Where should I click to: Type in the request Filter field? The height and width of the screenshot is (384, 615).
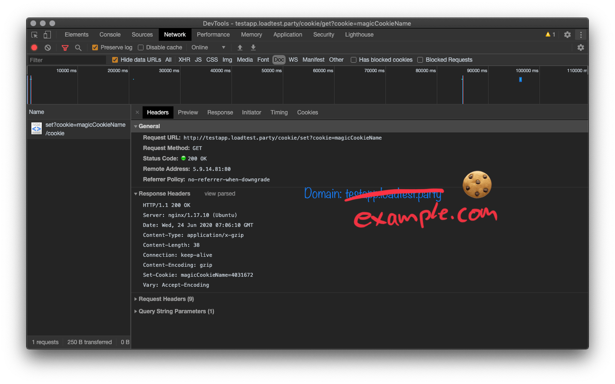pos(67,60)
